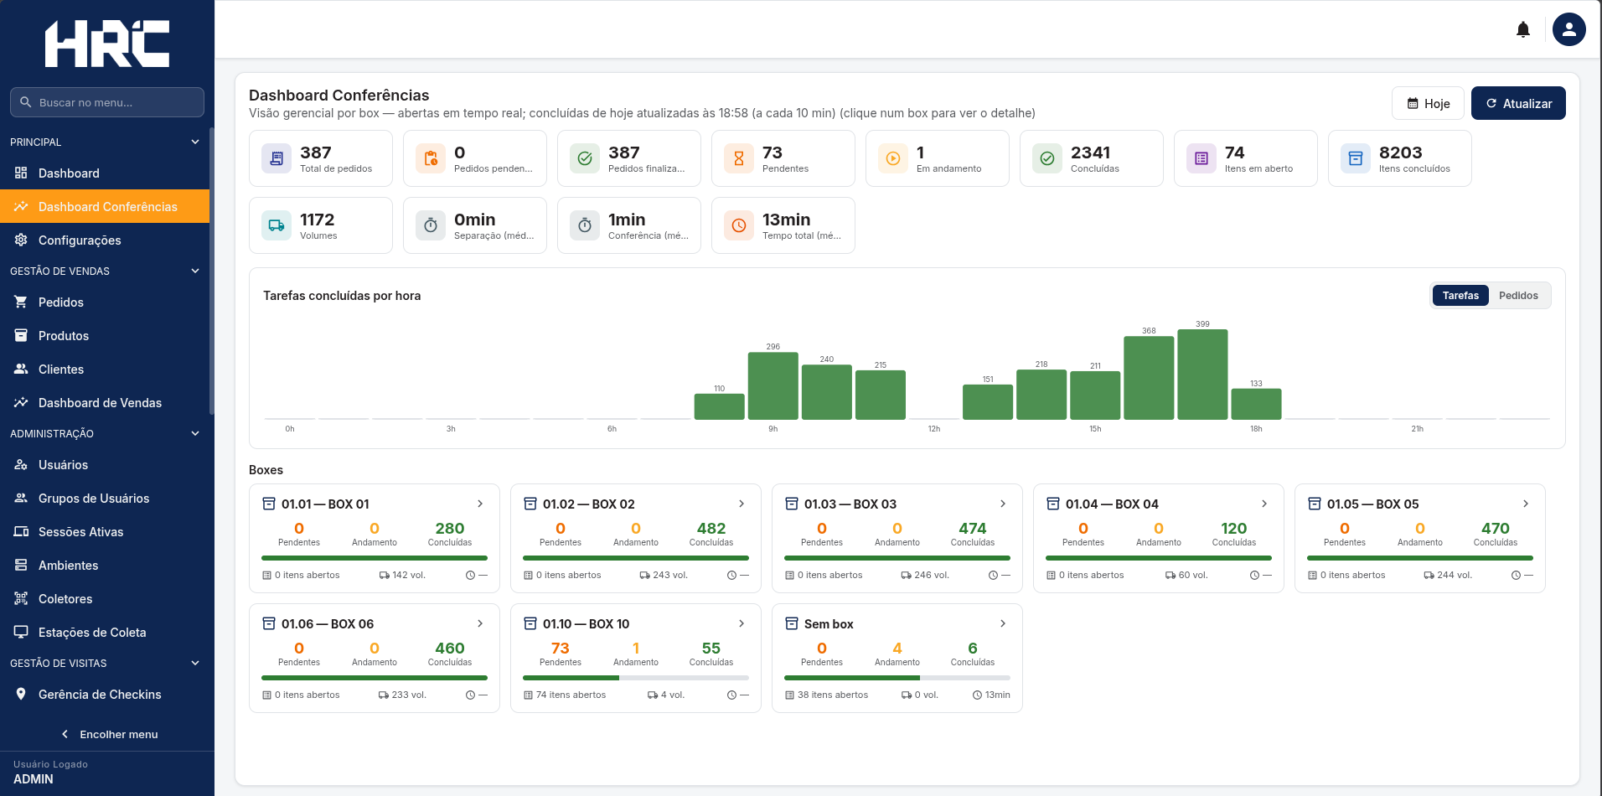Click the HRC logo
The width and height of the screenshot is (1602, 796).
(107, 44)
